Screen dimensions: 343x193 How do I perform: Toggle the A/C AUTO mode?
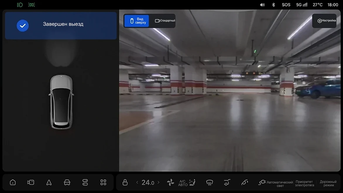coord(183,183)
